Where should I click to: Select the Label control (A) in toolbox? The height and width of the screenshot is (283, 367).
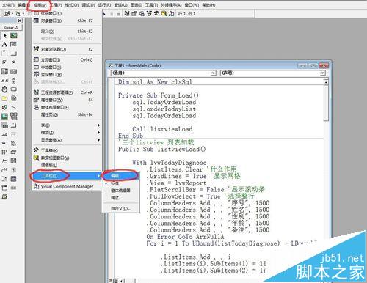pos(4,45)
